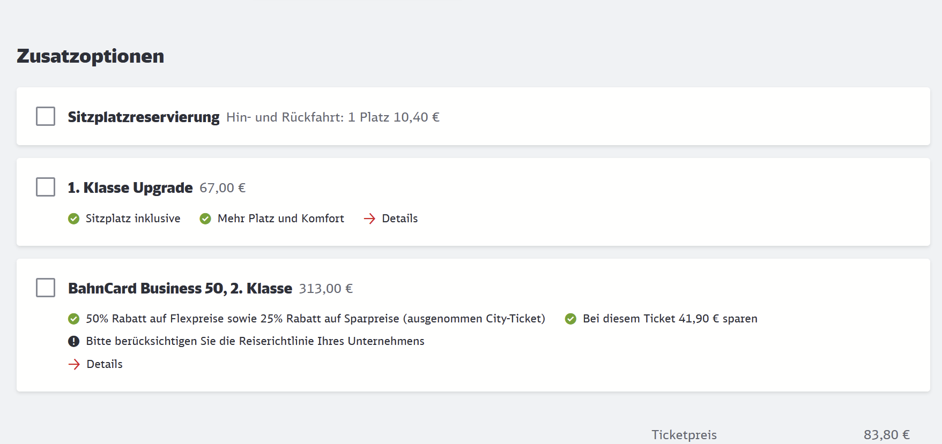942x444 pixels.
Task: Click green checkmark beside Sitzplatz inklusive
Action: pos(74,219)
